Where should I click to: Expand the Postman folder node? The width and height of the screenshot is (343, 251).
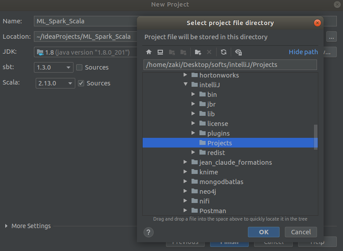(185, 210)
